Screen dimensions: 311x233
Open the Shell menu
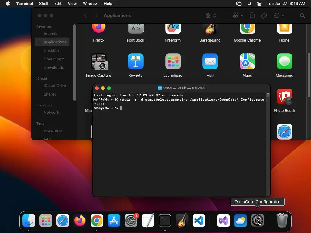44,4
